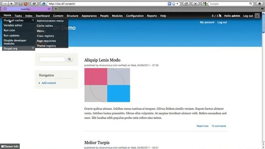
Task: Expand the Drupal.org submenu arrow
Action: tap(33, 48)
